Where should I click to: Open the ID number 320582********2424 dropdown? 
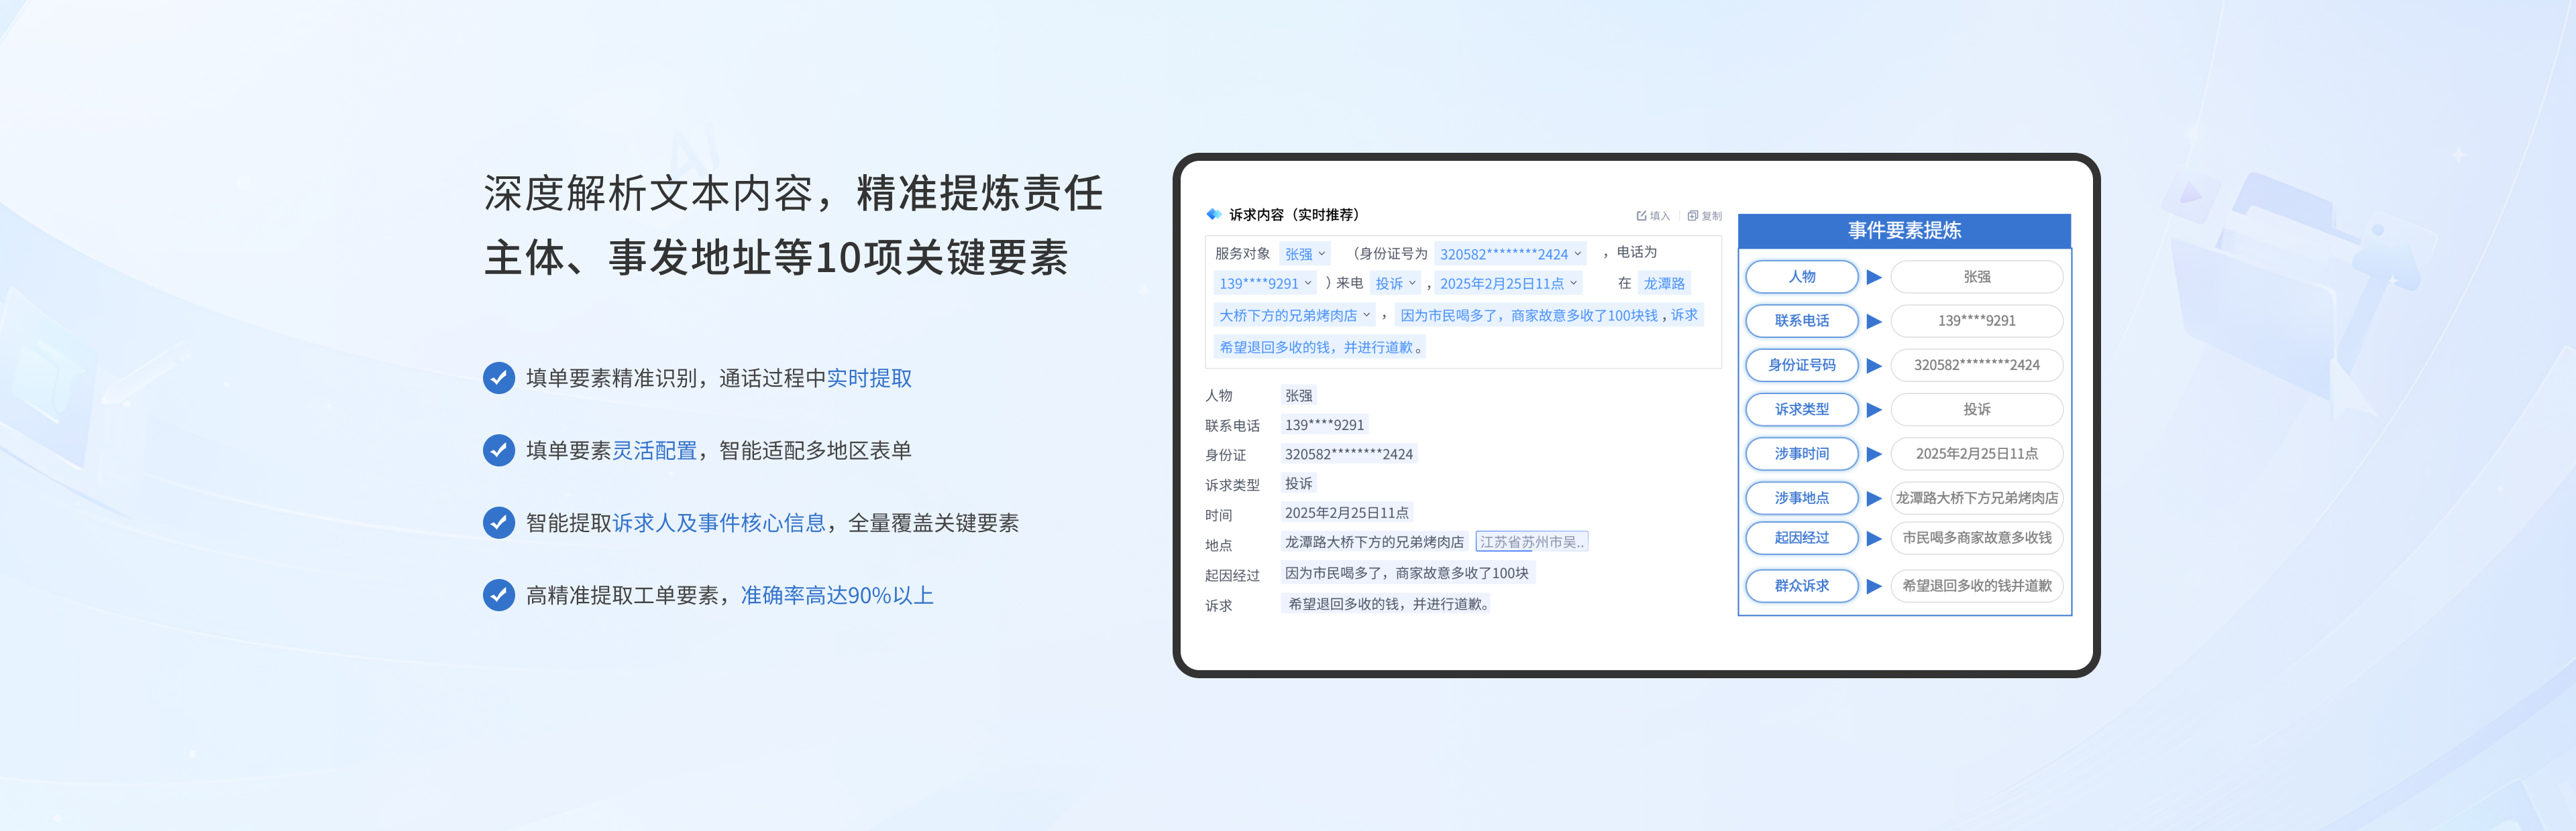click(x=1510, y=254)
